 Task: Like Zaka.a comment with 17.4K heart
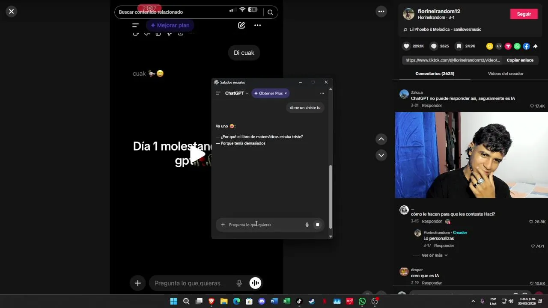(532, 106)
